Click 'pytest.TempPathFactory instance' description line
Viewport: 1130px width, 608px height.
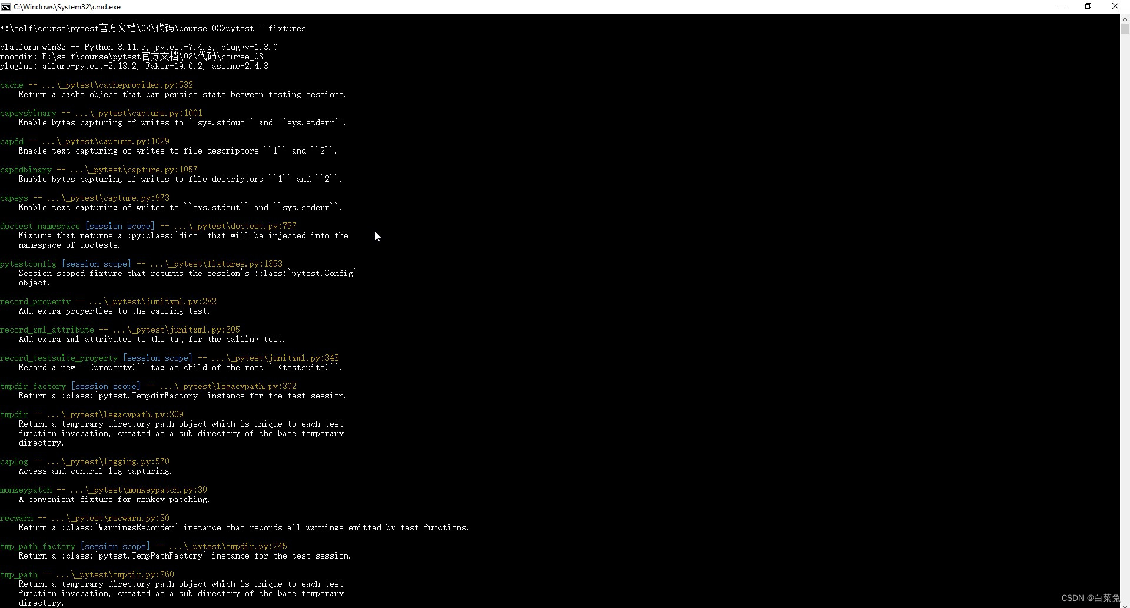(x=185, y=556)
